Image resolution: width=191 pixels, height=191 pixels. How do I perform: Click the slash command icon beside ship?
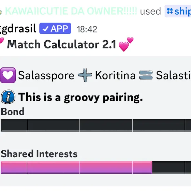(170, 11)
